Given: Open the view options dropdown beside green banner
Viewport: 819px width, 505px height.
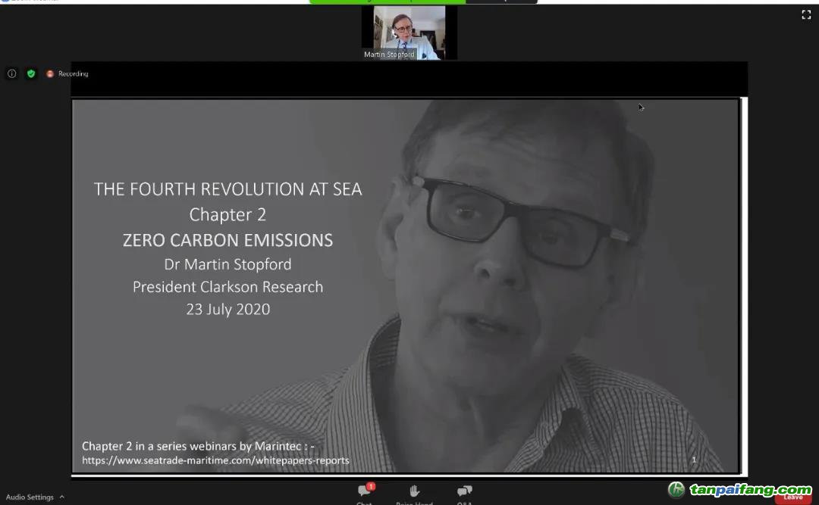Looking at the screenshot, I should coord(500,2).
